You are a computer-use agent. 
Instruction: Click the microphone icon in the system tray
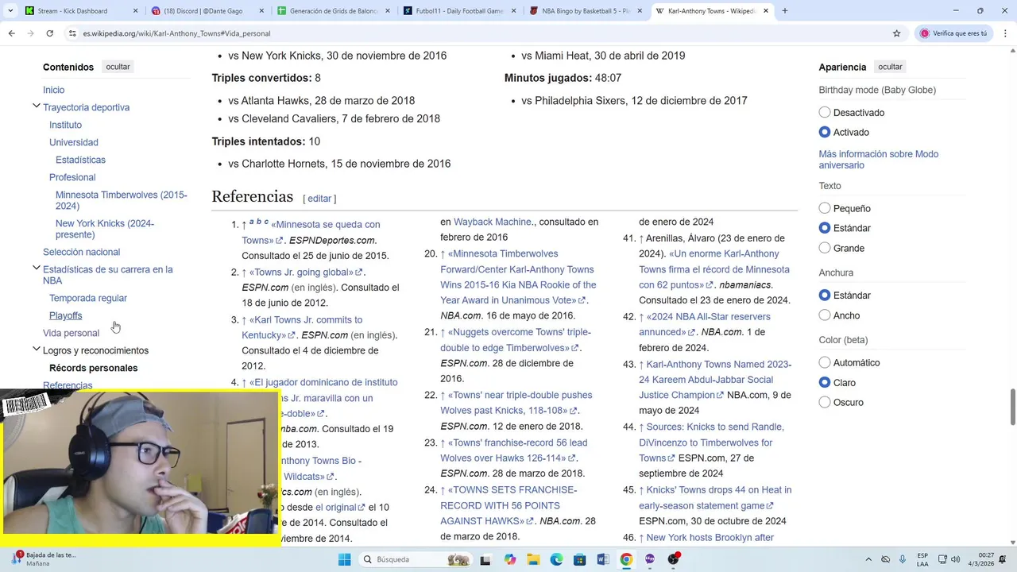(903, 559)
